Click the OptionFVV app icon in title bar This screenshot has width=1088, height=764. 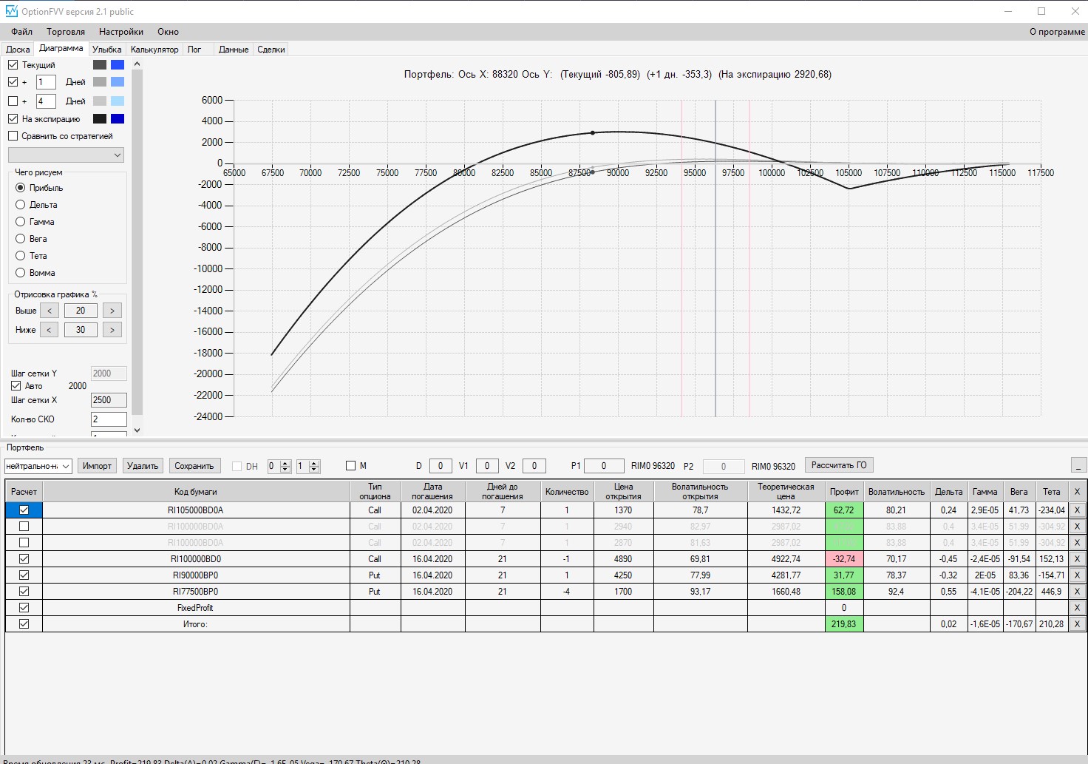pyautogui.click(x=11, y=11)
